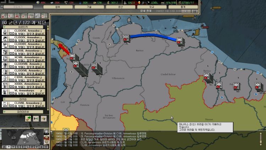Switch to the dollar-sign economic map mode

click(18, 147)
